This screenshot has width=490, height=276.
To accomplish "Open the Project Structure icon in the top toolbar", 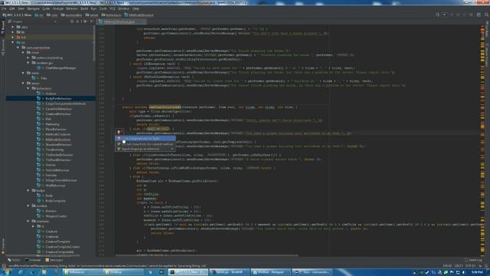I will (x=479, y=15).
